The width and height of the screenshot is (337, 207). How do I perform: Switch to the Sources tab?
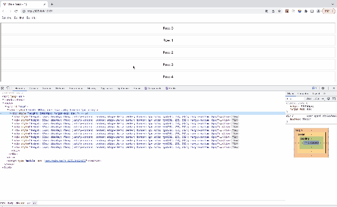(47, 88)
